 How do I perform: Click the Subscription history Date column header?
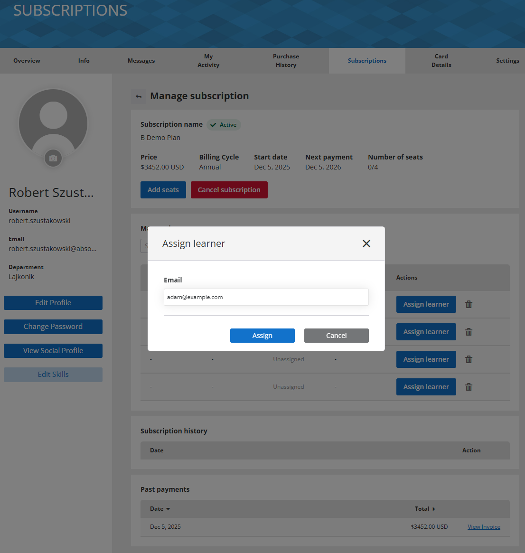157,450
